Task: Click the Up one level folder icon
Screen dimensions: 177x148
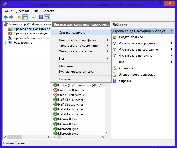Action: point(19,17)
